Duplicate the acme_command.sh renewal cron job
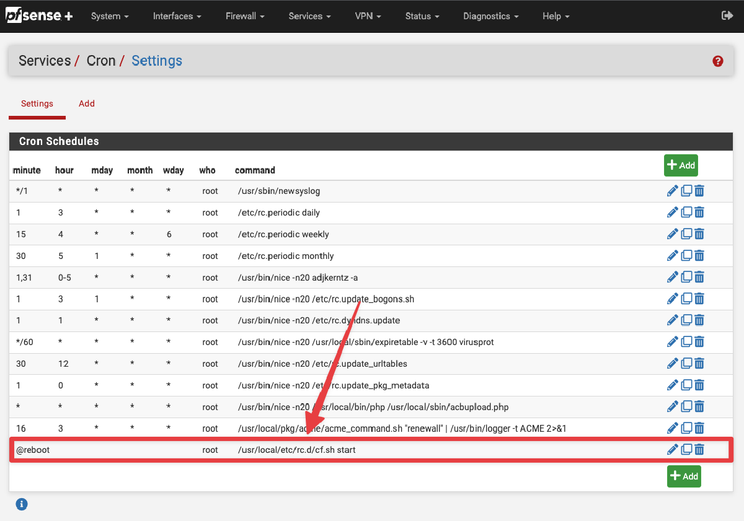744x521 pixels. (686, 429)
